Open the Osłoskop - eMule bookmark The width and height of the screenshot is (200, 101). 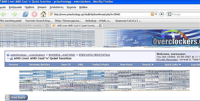[98, 21]
